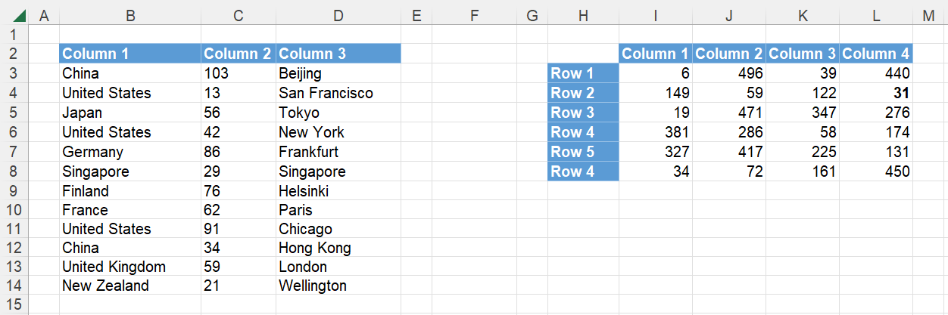Click the Hong Kong cell

pyautogui.click(x=338, y=248)
